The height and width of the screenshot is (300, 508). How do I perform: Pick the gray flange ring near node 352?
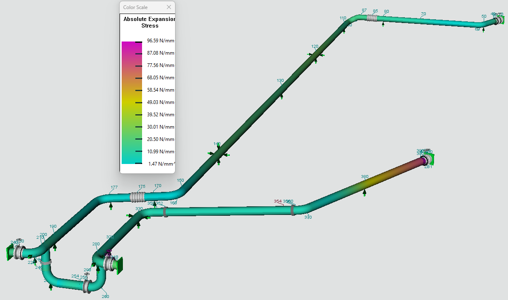[x=165, y=212]
